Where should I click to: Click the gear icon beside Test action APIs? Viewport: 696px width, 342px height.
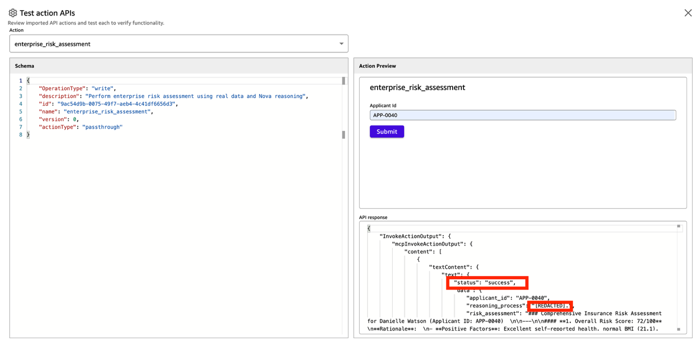(x=13, y=13)
